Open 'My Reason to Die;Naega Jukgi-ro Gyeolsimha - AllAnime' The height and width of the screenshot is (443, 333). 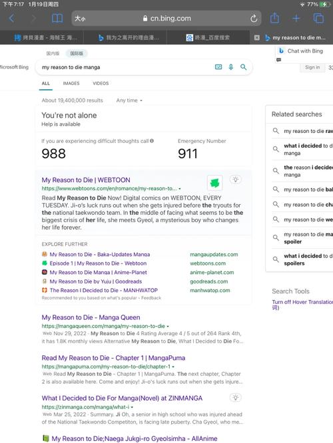[x=135, y=438]
